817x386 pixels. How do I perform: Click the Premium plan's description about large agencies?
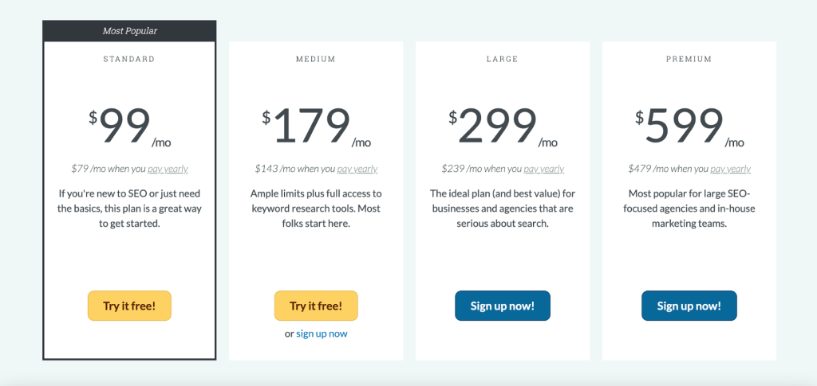[x=689, y=209]
